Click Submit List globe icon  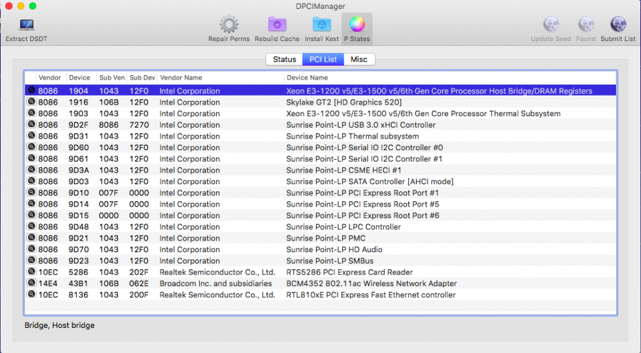coord(618,24)
